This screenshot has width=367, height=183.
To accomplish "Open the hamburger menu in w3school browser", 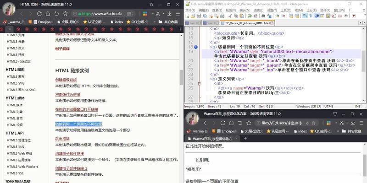I will point(178,14).
